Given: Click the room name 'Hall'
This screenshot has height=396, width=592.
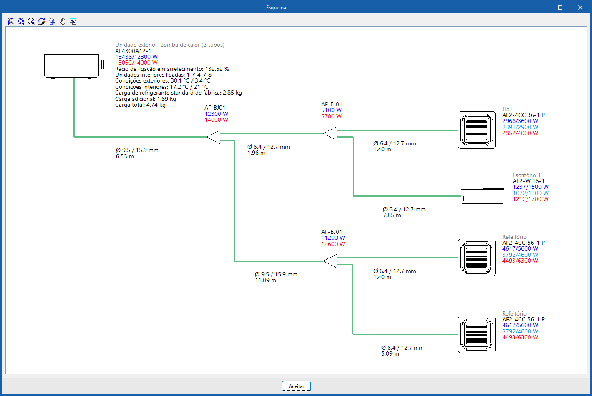Looking at the screenshot, I should click(x=507, y=109).
